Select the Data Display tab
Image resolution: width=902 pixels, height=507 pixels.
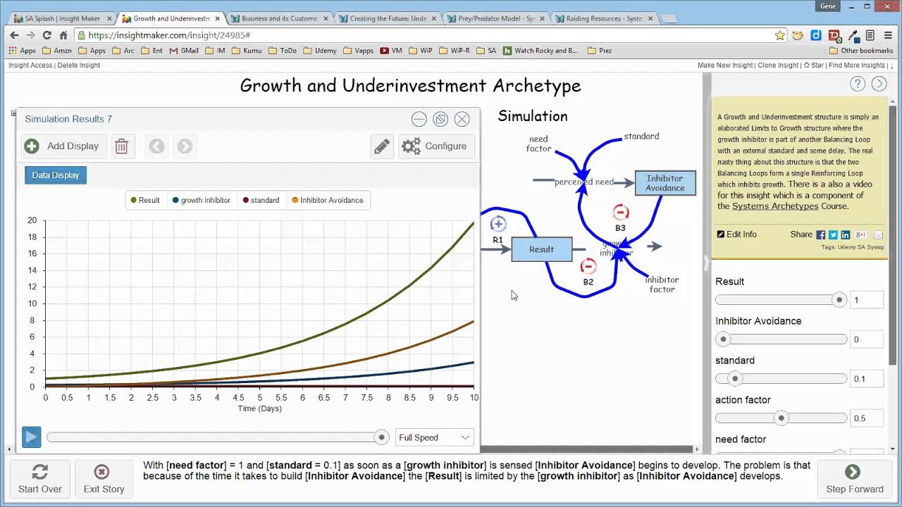(56, 175)
